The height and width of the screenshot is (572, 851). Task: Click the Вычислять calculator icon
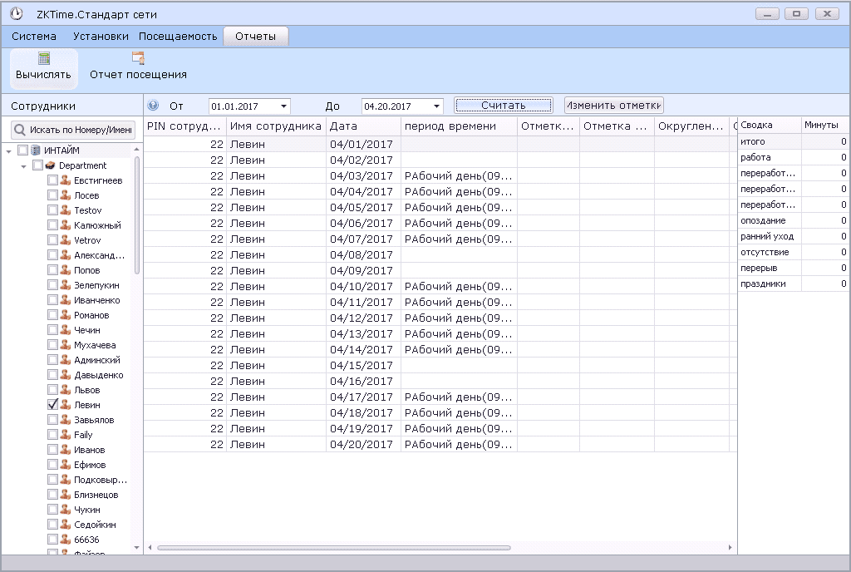pyautogui.click(x=44, y=58)
